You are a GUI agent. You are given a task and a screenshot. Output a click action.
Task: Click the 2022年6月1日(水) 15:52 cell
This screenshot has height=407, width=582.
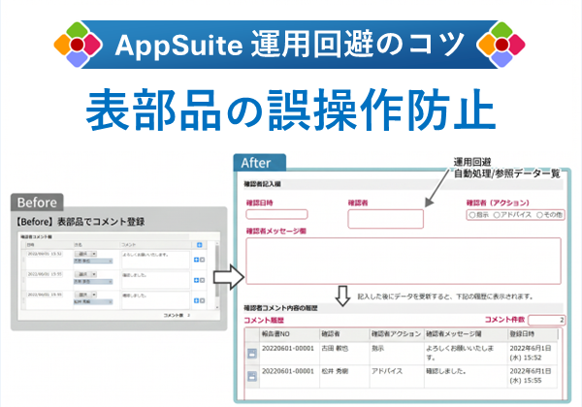[x=531, y=353]
